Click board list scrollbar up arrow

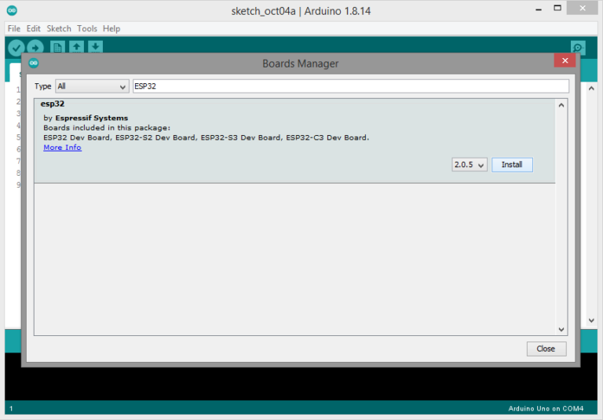point(561,105)
